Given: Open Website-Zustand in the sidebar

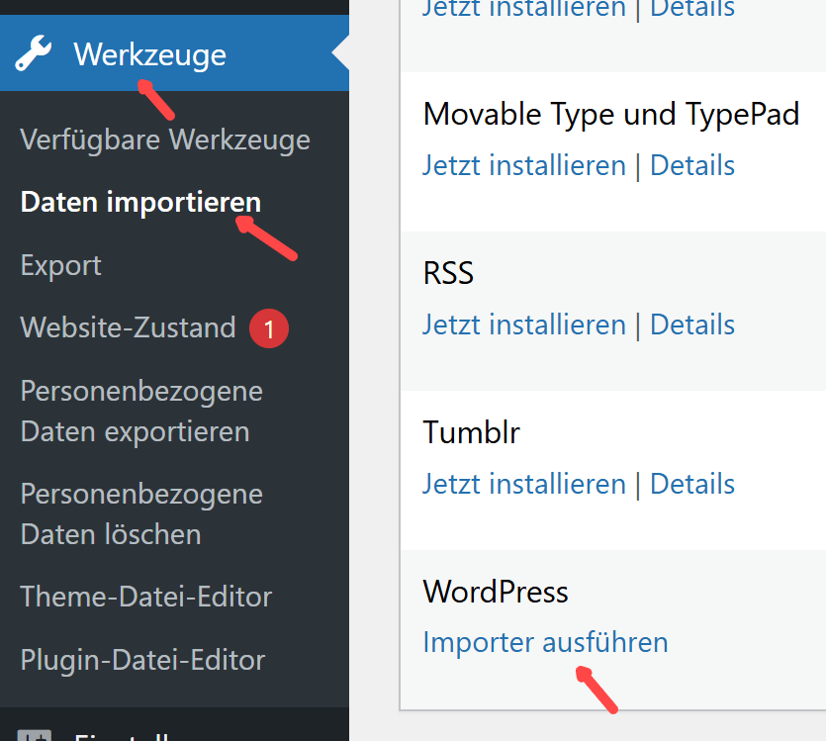Looking at the screenshot, I should [x=128, y=327].
